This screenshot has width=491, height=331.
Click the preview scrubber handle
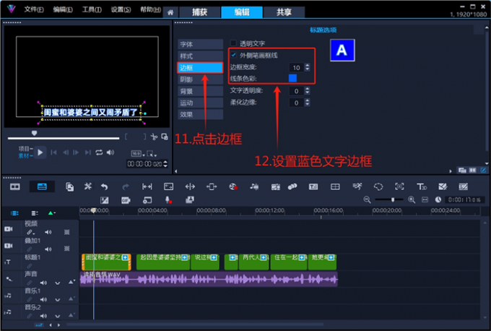click(34, 134)
